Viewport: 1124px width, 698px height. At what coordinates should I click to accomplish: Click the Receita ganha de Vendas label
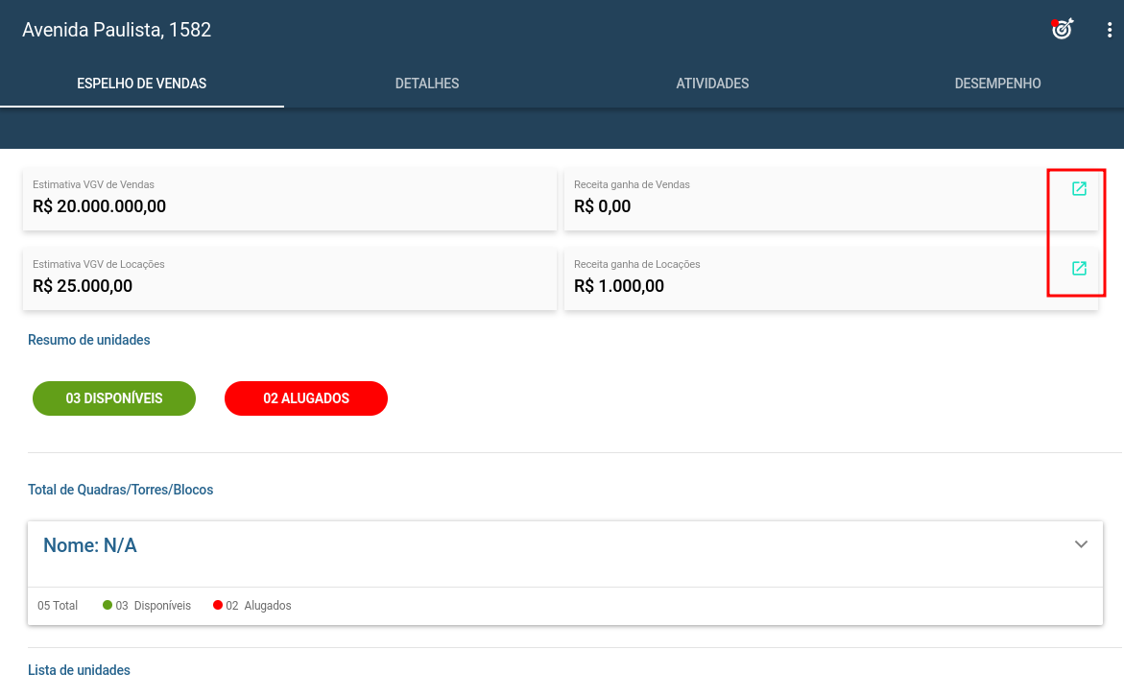632,184
